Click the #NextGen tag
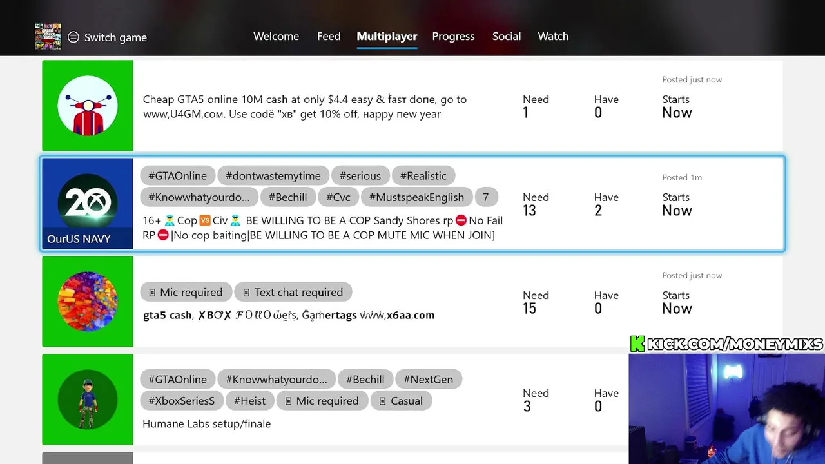This screenshot has width=825, height=464. pos(428,380)
